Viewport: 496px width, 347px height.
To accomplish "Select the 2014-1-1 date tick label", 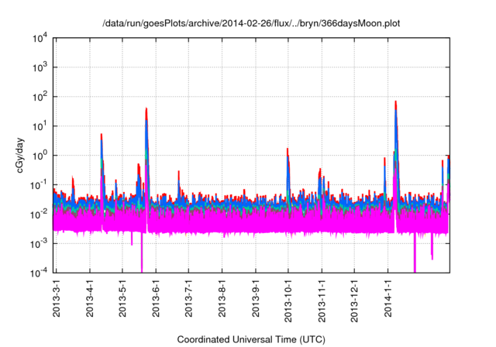I will 387,298.
